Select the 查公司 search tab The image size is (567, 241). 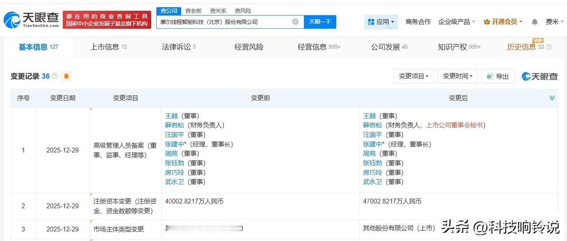coord(169,11)
